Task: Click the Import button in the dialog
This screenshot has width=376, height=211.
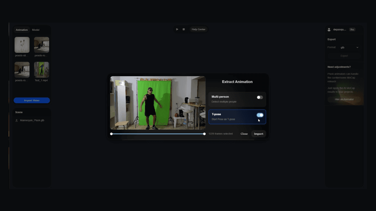Action: 258,134
